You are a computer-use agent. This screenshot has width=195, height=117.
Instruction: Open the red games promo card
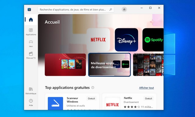point(65,65)
